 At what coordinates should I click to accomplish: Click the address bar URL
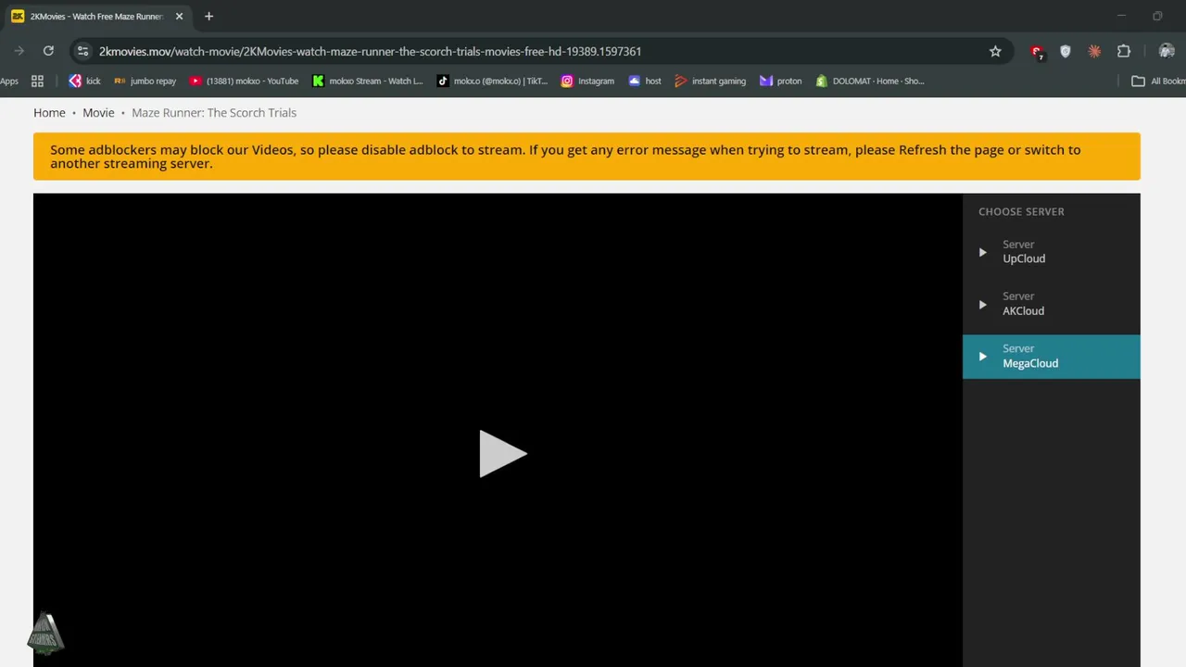pyautogui.click(x=370, y=51)
